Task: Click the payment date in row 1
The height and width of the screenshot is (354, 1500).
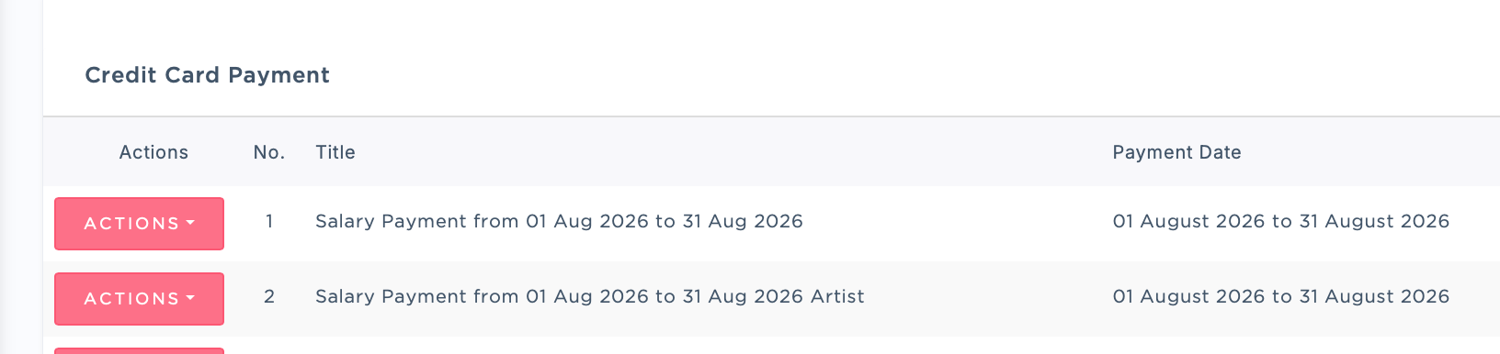Action: 1280,221
